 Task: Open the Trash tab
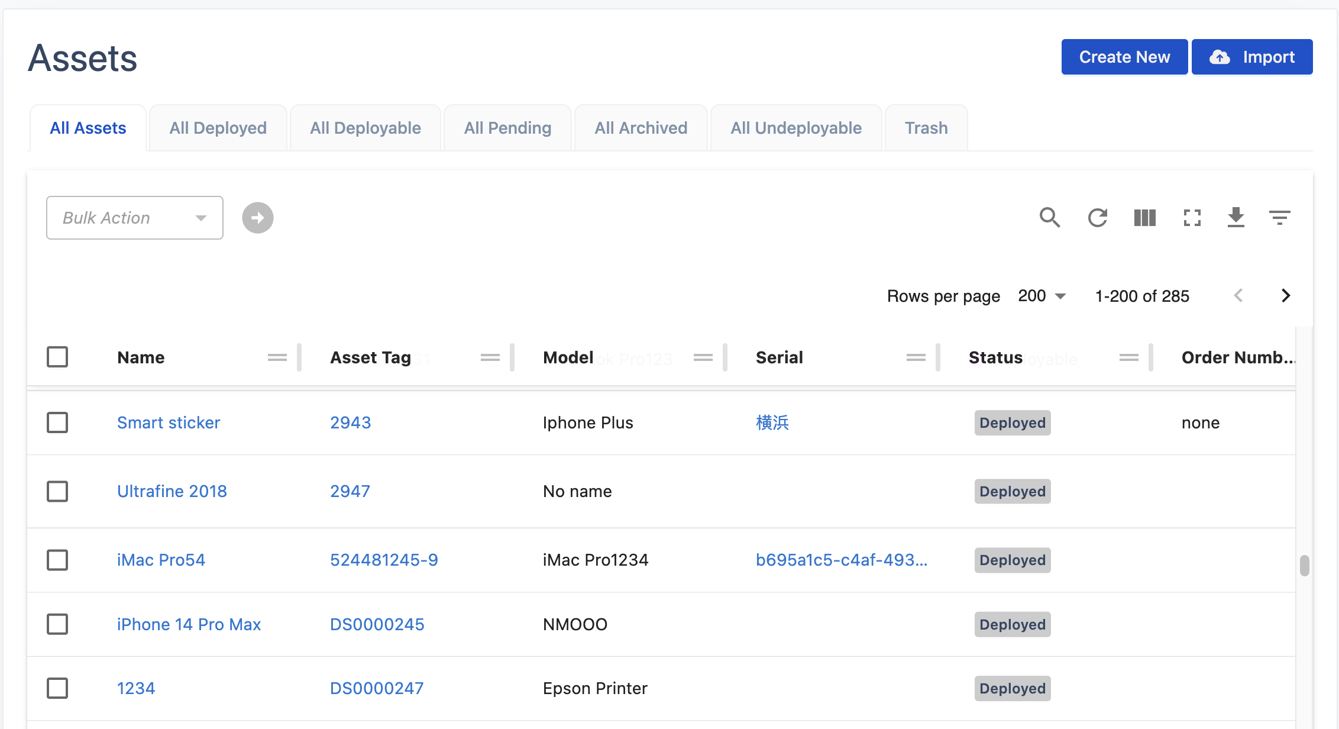(926, 128)
